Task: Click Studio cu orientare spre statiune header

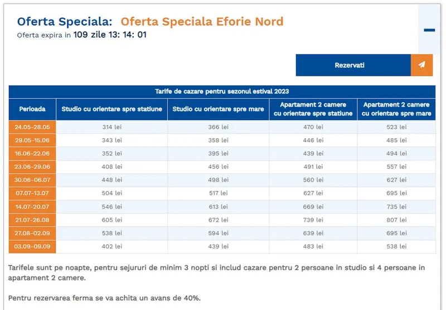Action: coord(112,109)
